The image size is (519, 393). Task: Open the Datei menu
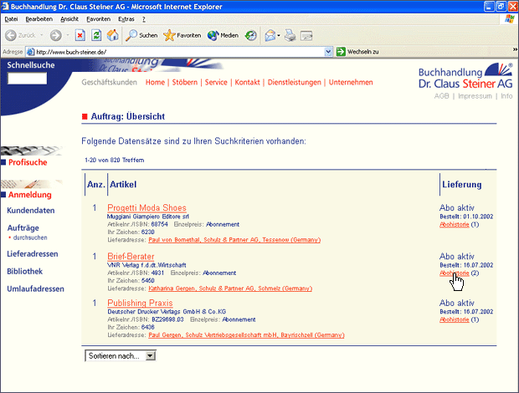[11, 19]
